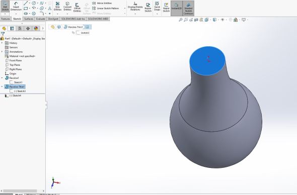Switch to the Surfaces tab
297x195 pixels.
coord(29,19)
